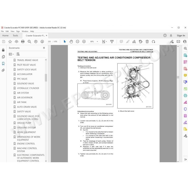
Task: Select the arrow selection tool
Action: click(65, 42)
